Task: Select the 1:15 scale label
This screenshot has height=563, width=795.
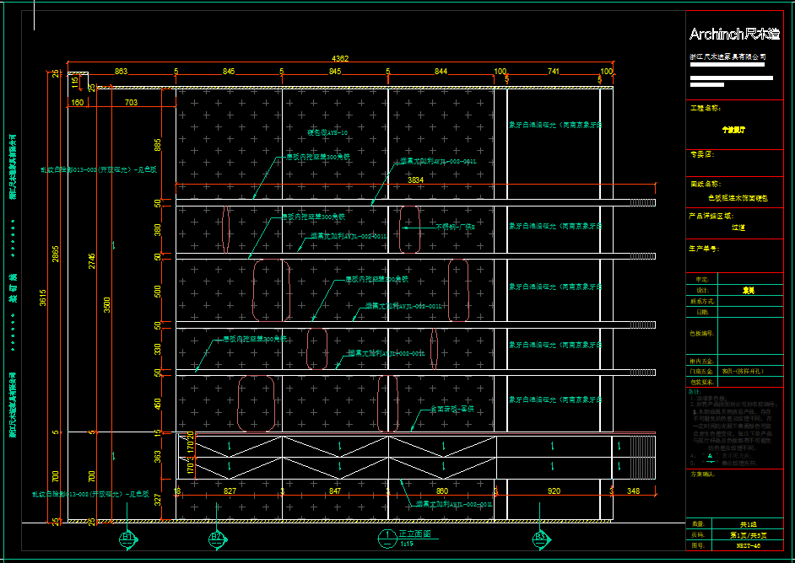Action: (x=406, y=544)
